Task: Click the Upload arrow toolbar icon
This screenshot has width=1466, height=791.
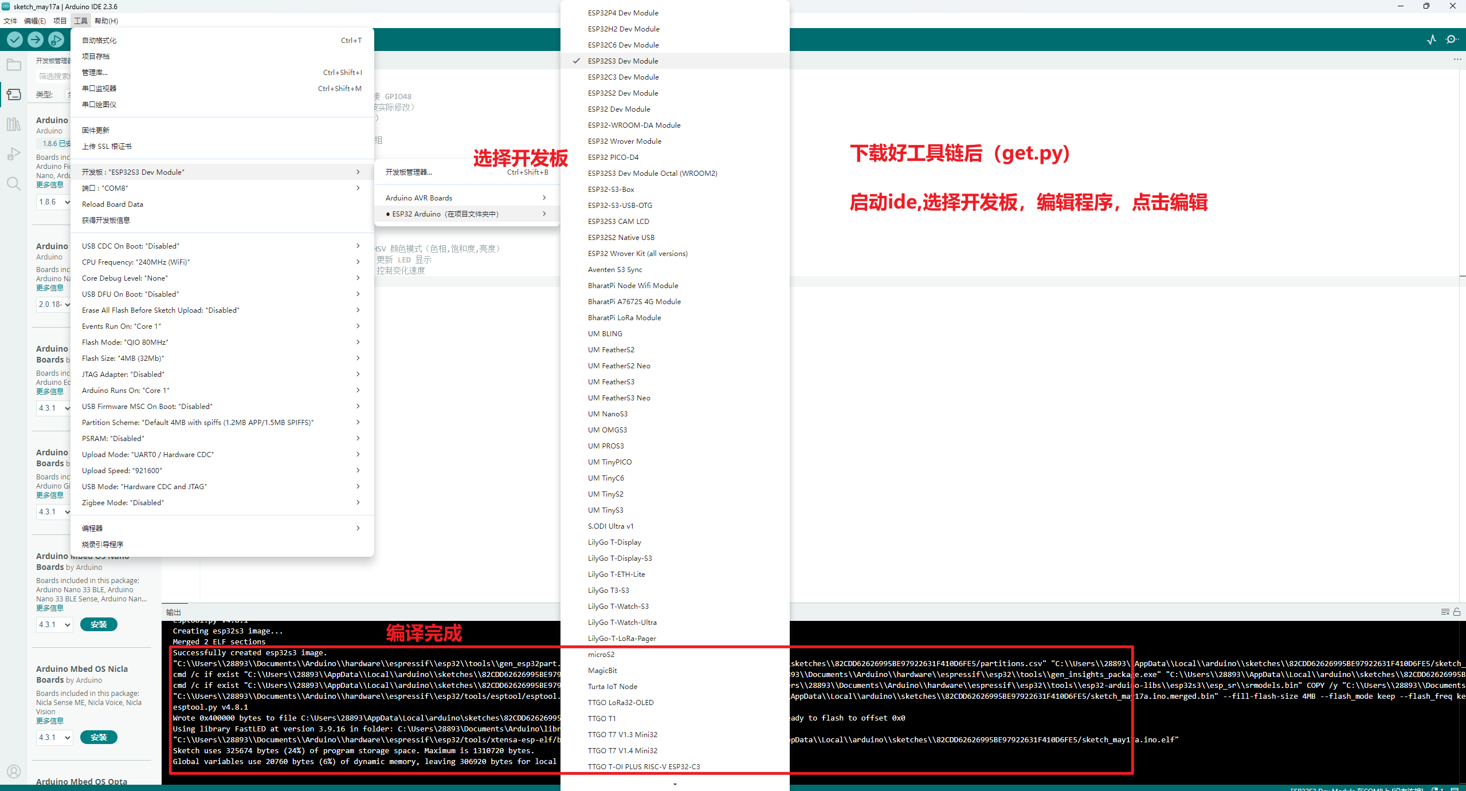Action: (x=36, y=40)
